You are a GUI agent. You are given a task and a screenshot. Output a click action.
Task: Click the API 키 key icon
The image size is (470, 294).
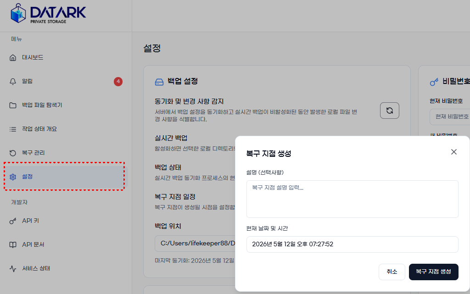click(12, 221)
